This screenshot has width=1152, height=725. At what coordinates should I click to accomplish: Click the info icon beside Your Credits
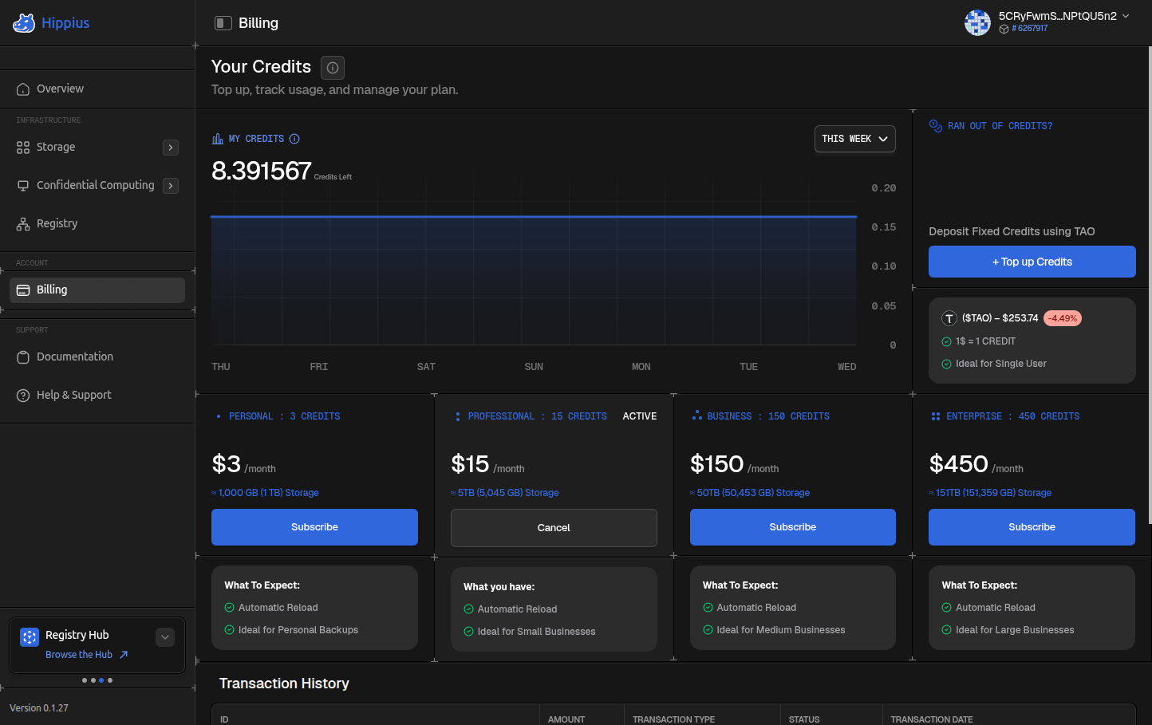[333, 68]
